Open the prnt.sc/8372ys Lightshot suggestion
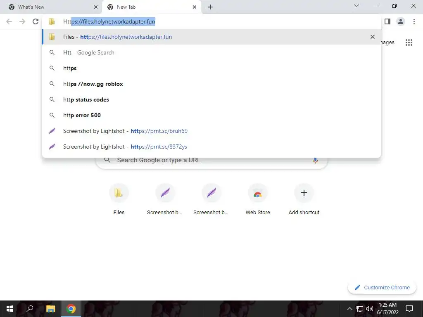This screenshot has width=423, height=317. [211, 147]
